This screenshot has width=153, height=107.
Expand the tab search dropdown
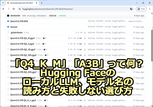click(x=3, y=3)
